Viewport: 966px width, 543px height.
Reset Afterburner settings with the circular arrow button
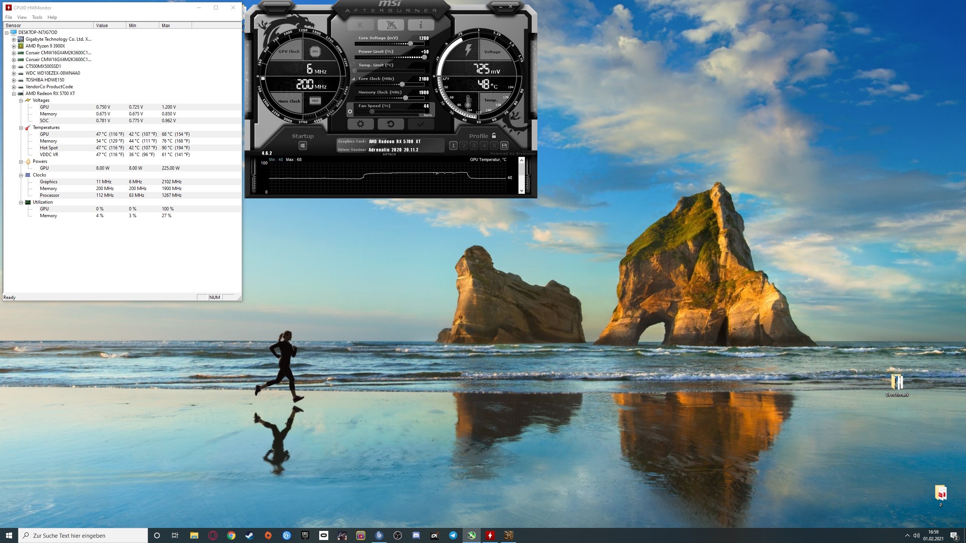(391, 124)
